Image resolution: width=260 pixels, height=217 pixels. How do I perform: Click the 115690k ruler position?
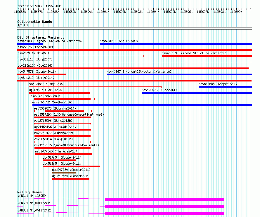click(86, 12)
